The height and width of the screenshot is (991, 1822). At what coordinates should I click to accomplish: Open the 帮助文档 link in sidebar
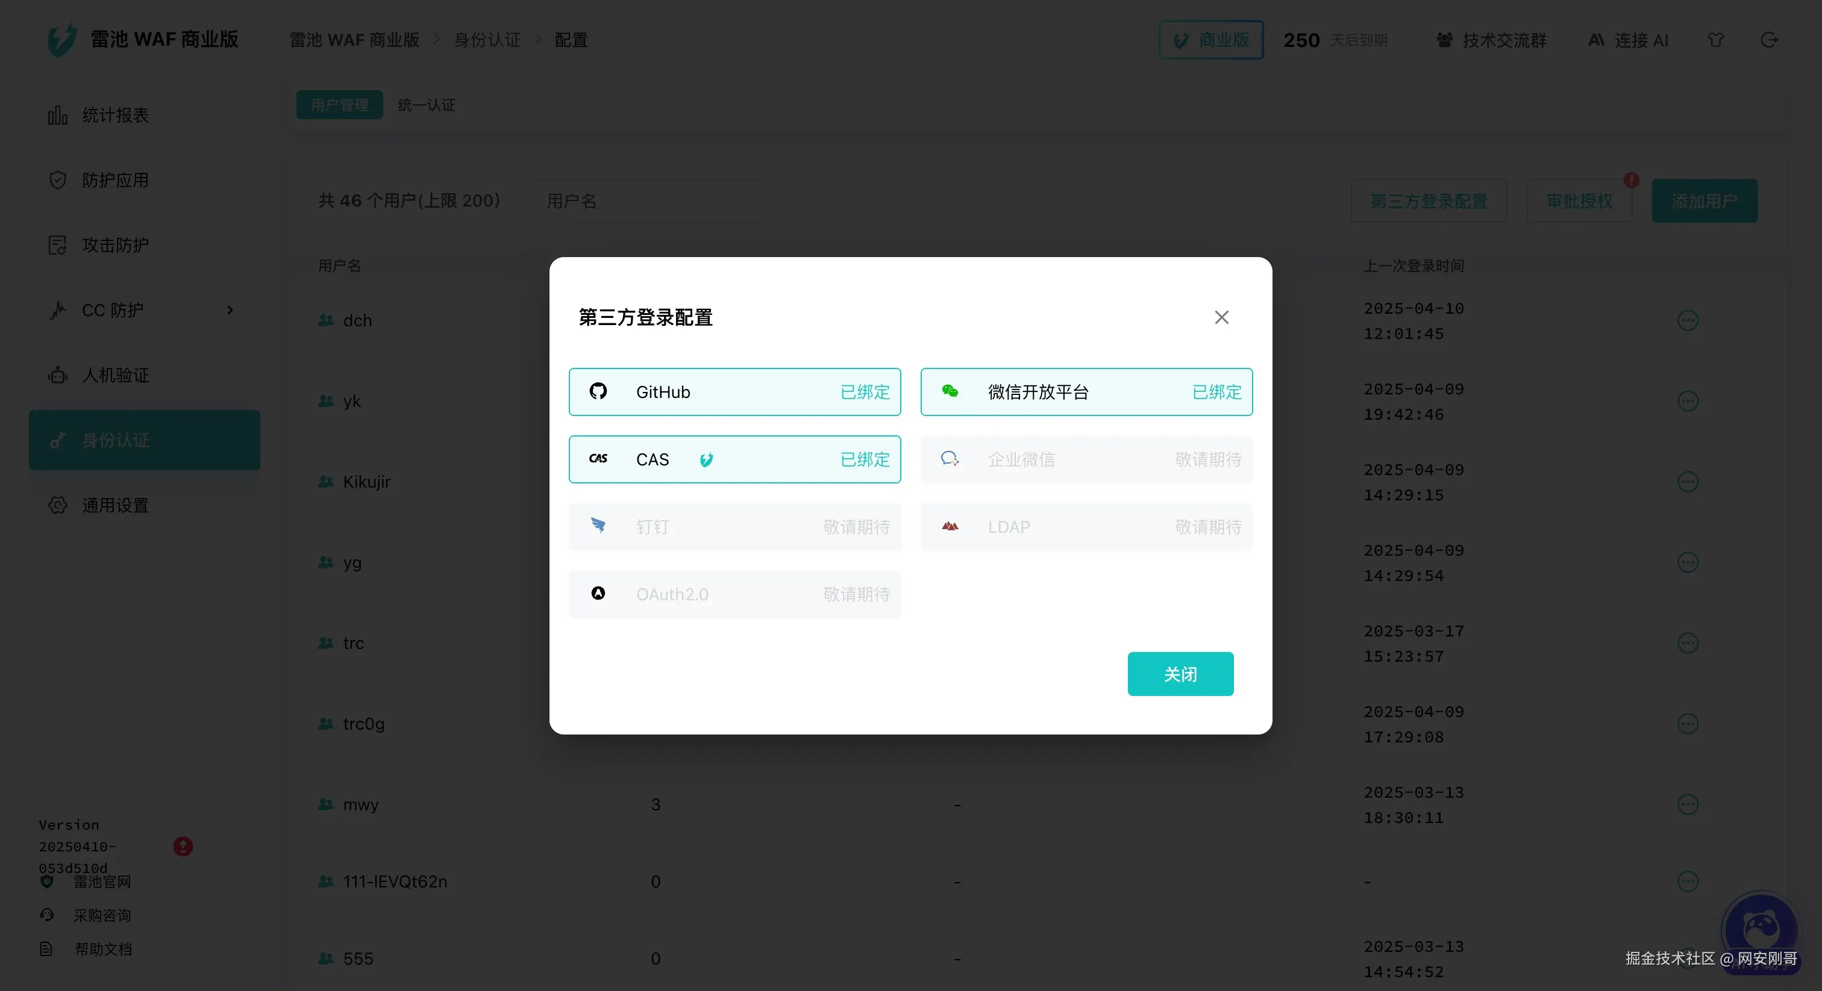coord(103,949)
